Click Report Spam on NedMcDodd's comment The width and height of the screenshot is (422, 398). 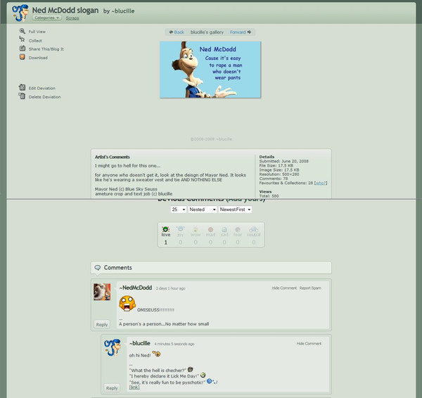pos(310,288)
